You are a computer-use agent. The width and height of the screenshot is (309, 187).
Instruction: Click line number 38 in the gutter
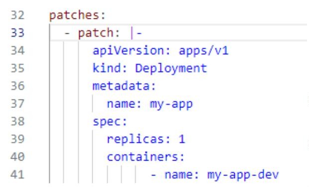coord(17,121)
